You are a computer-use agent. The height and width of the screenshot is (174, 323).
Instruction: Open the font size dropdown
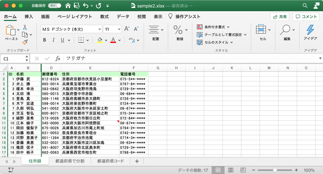click(119, 29)
